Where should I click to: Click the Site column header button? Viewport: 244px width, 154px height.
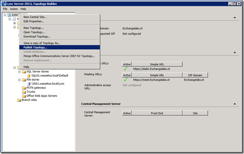pos(196,113)
